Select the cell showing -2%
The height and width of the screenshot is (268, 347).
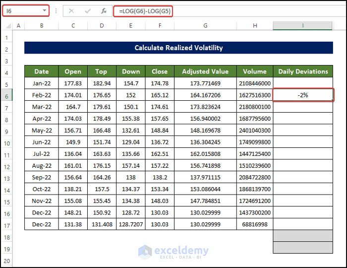303,95
